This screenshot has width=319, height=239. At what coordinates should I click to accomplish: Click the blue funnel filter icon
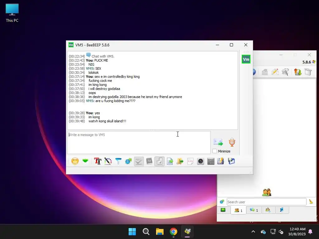click(118, 162)
